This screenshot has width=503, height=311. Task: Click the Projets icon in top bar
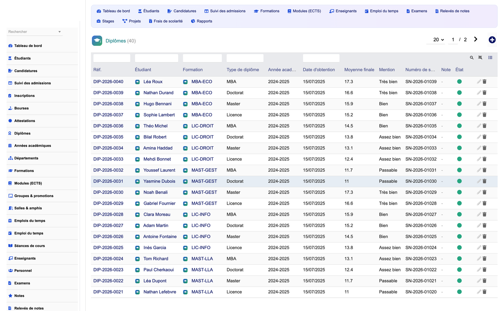click(x=125, y=21)
